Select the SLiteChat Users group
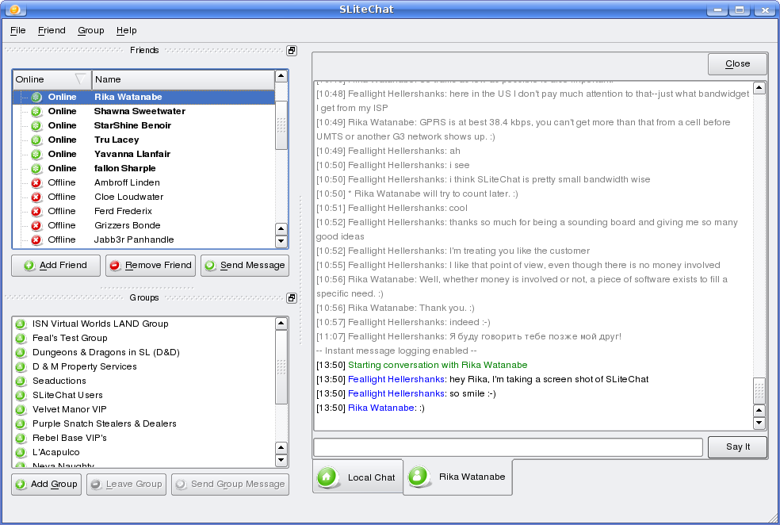 (67, 396)
